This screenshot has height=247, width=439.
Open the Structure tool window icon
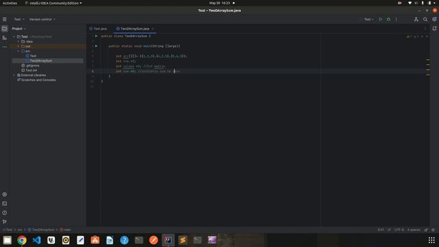5,38
